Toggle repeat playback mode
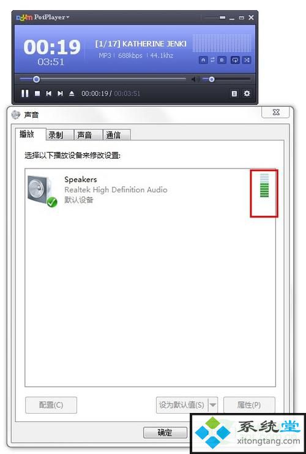Image resolution: width=306 pixels, height=454 pixels. pos(235,60)
